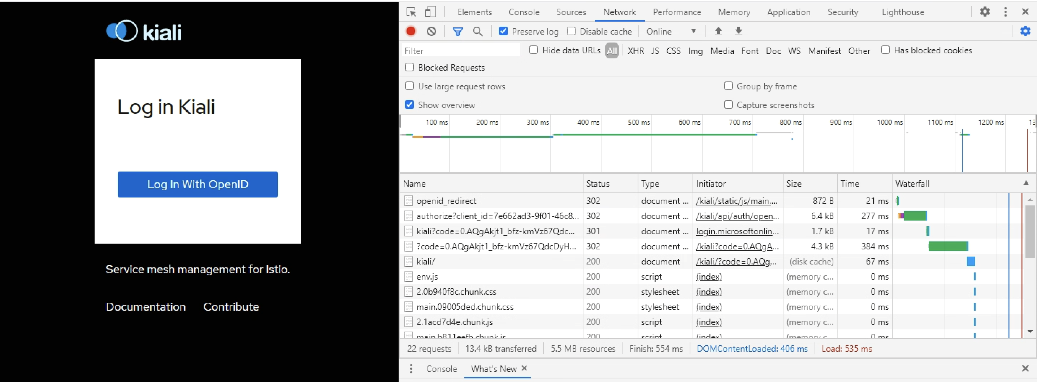Switch to the Performance tab

pyautogui.click(x=677, y=12)
